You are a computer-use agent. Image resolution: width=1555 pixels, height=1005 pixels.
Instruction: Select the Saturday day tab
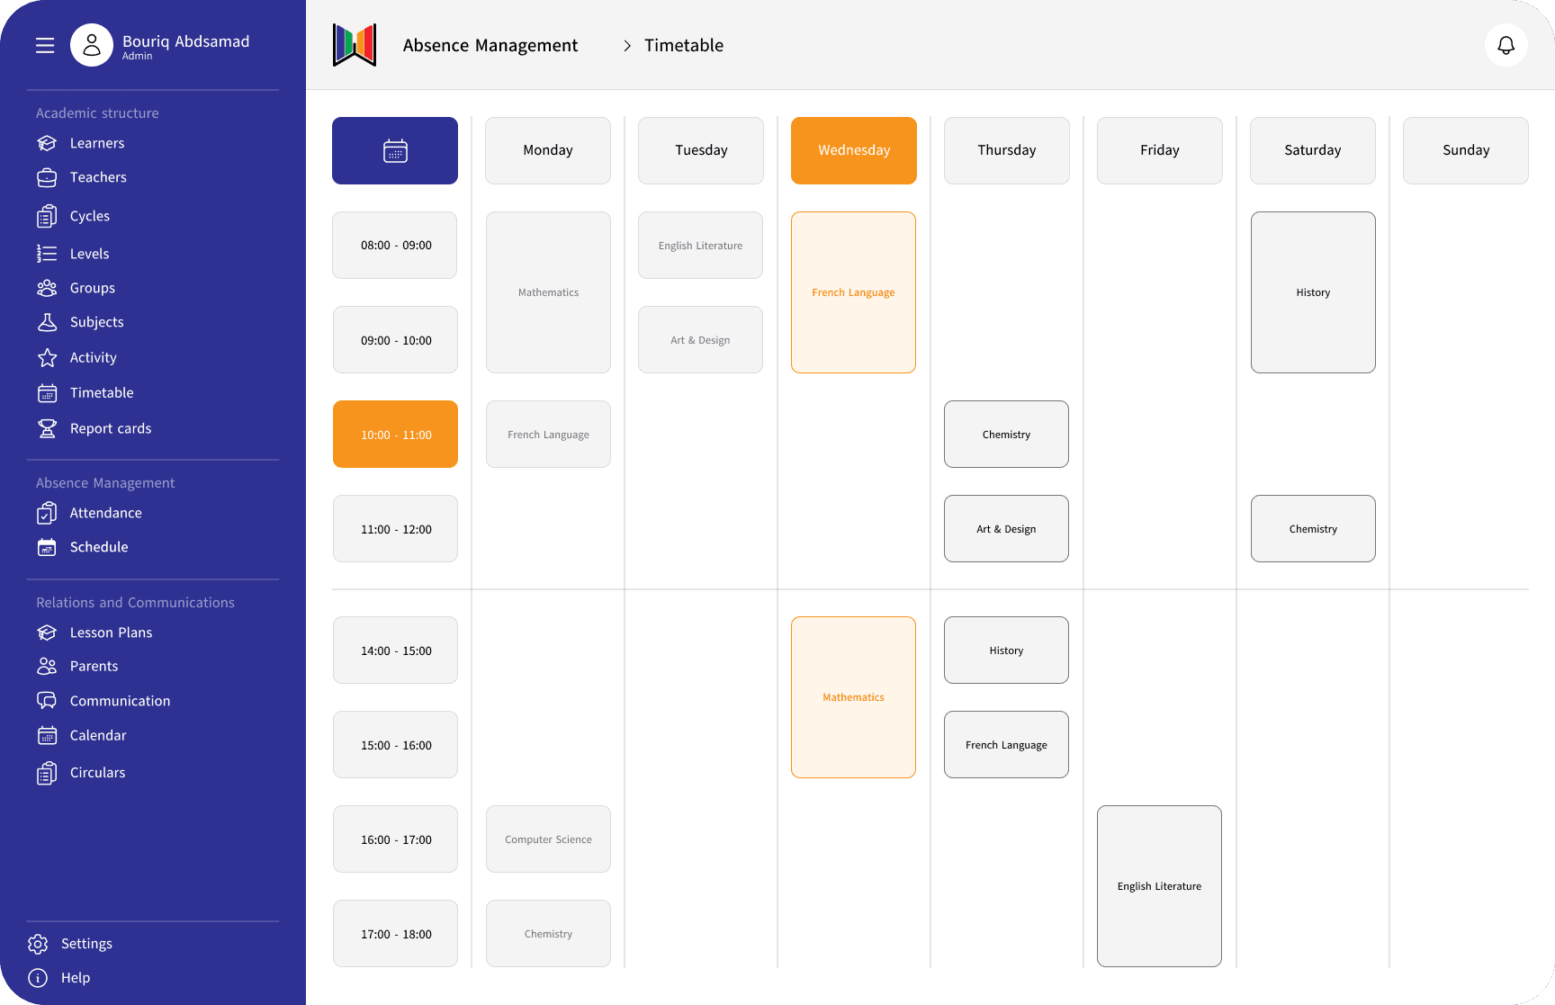tap(1312, 151)
